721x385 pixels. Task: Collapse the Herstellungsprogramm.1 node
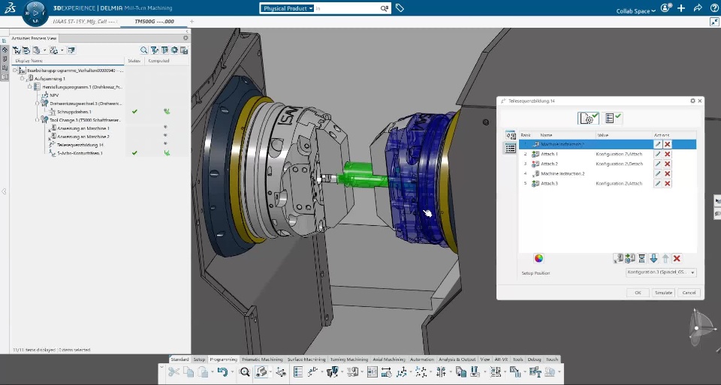pos(30,87)
